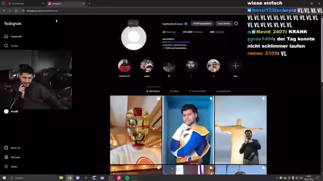The image size is (323, 181).
Task: Open File Explorer from taskbar
Action: point(61,178)
